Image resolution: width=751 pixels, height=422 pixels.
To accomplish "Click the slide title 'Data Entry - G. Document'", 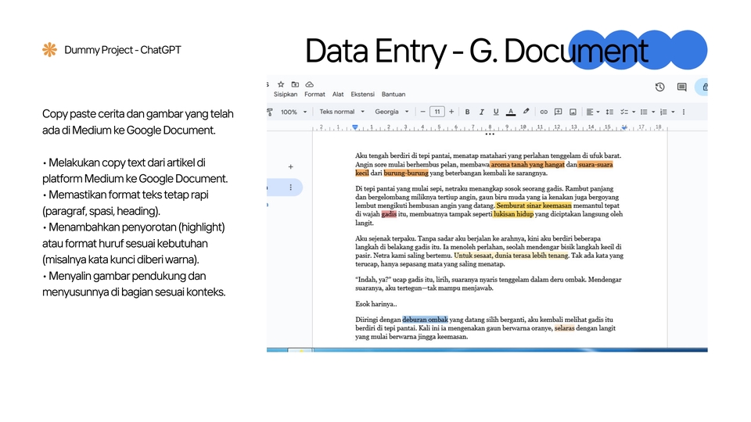I will (476, 52).
